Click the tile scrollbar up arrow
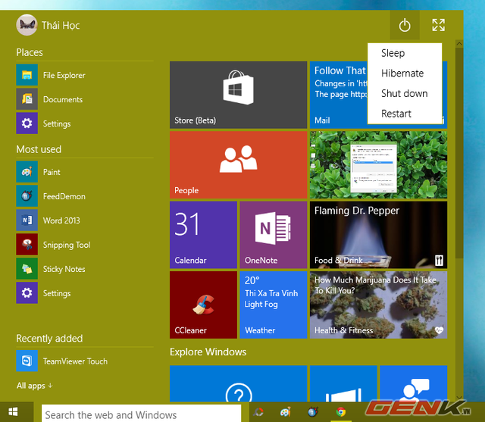The image size is (485, 422). [x=459, y=44]
